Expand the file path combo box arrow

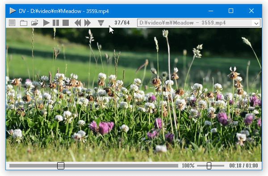point(256,23)
